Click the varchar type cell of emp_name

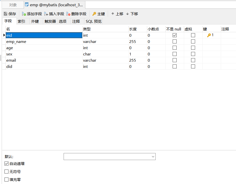(106, 41)
